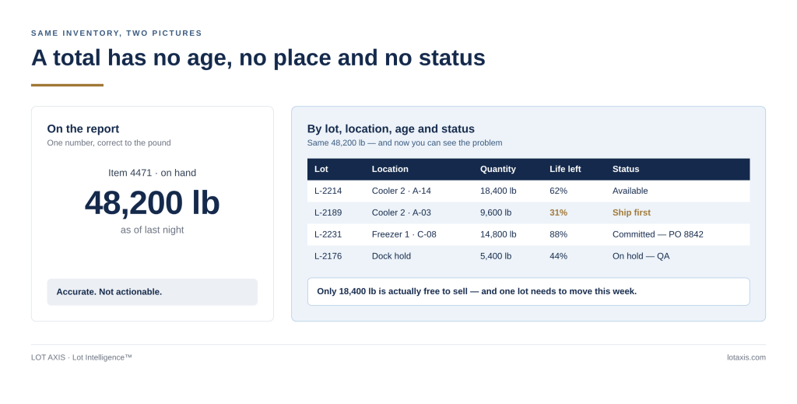Click the Quantity column header

tap(497, 169)
